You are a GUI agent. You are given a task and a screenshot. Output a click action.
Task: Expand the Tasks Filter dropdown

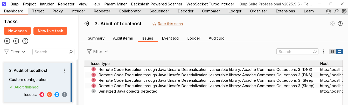click(x=15, y=52)
